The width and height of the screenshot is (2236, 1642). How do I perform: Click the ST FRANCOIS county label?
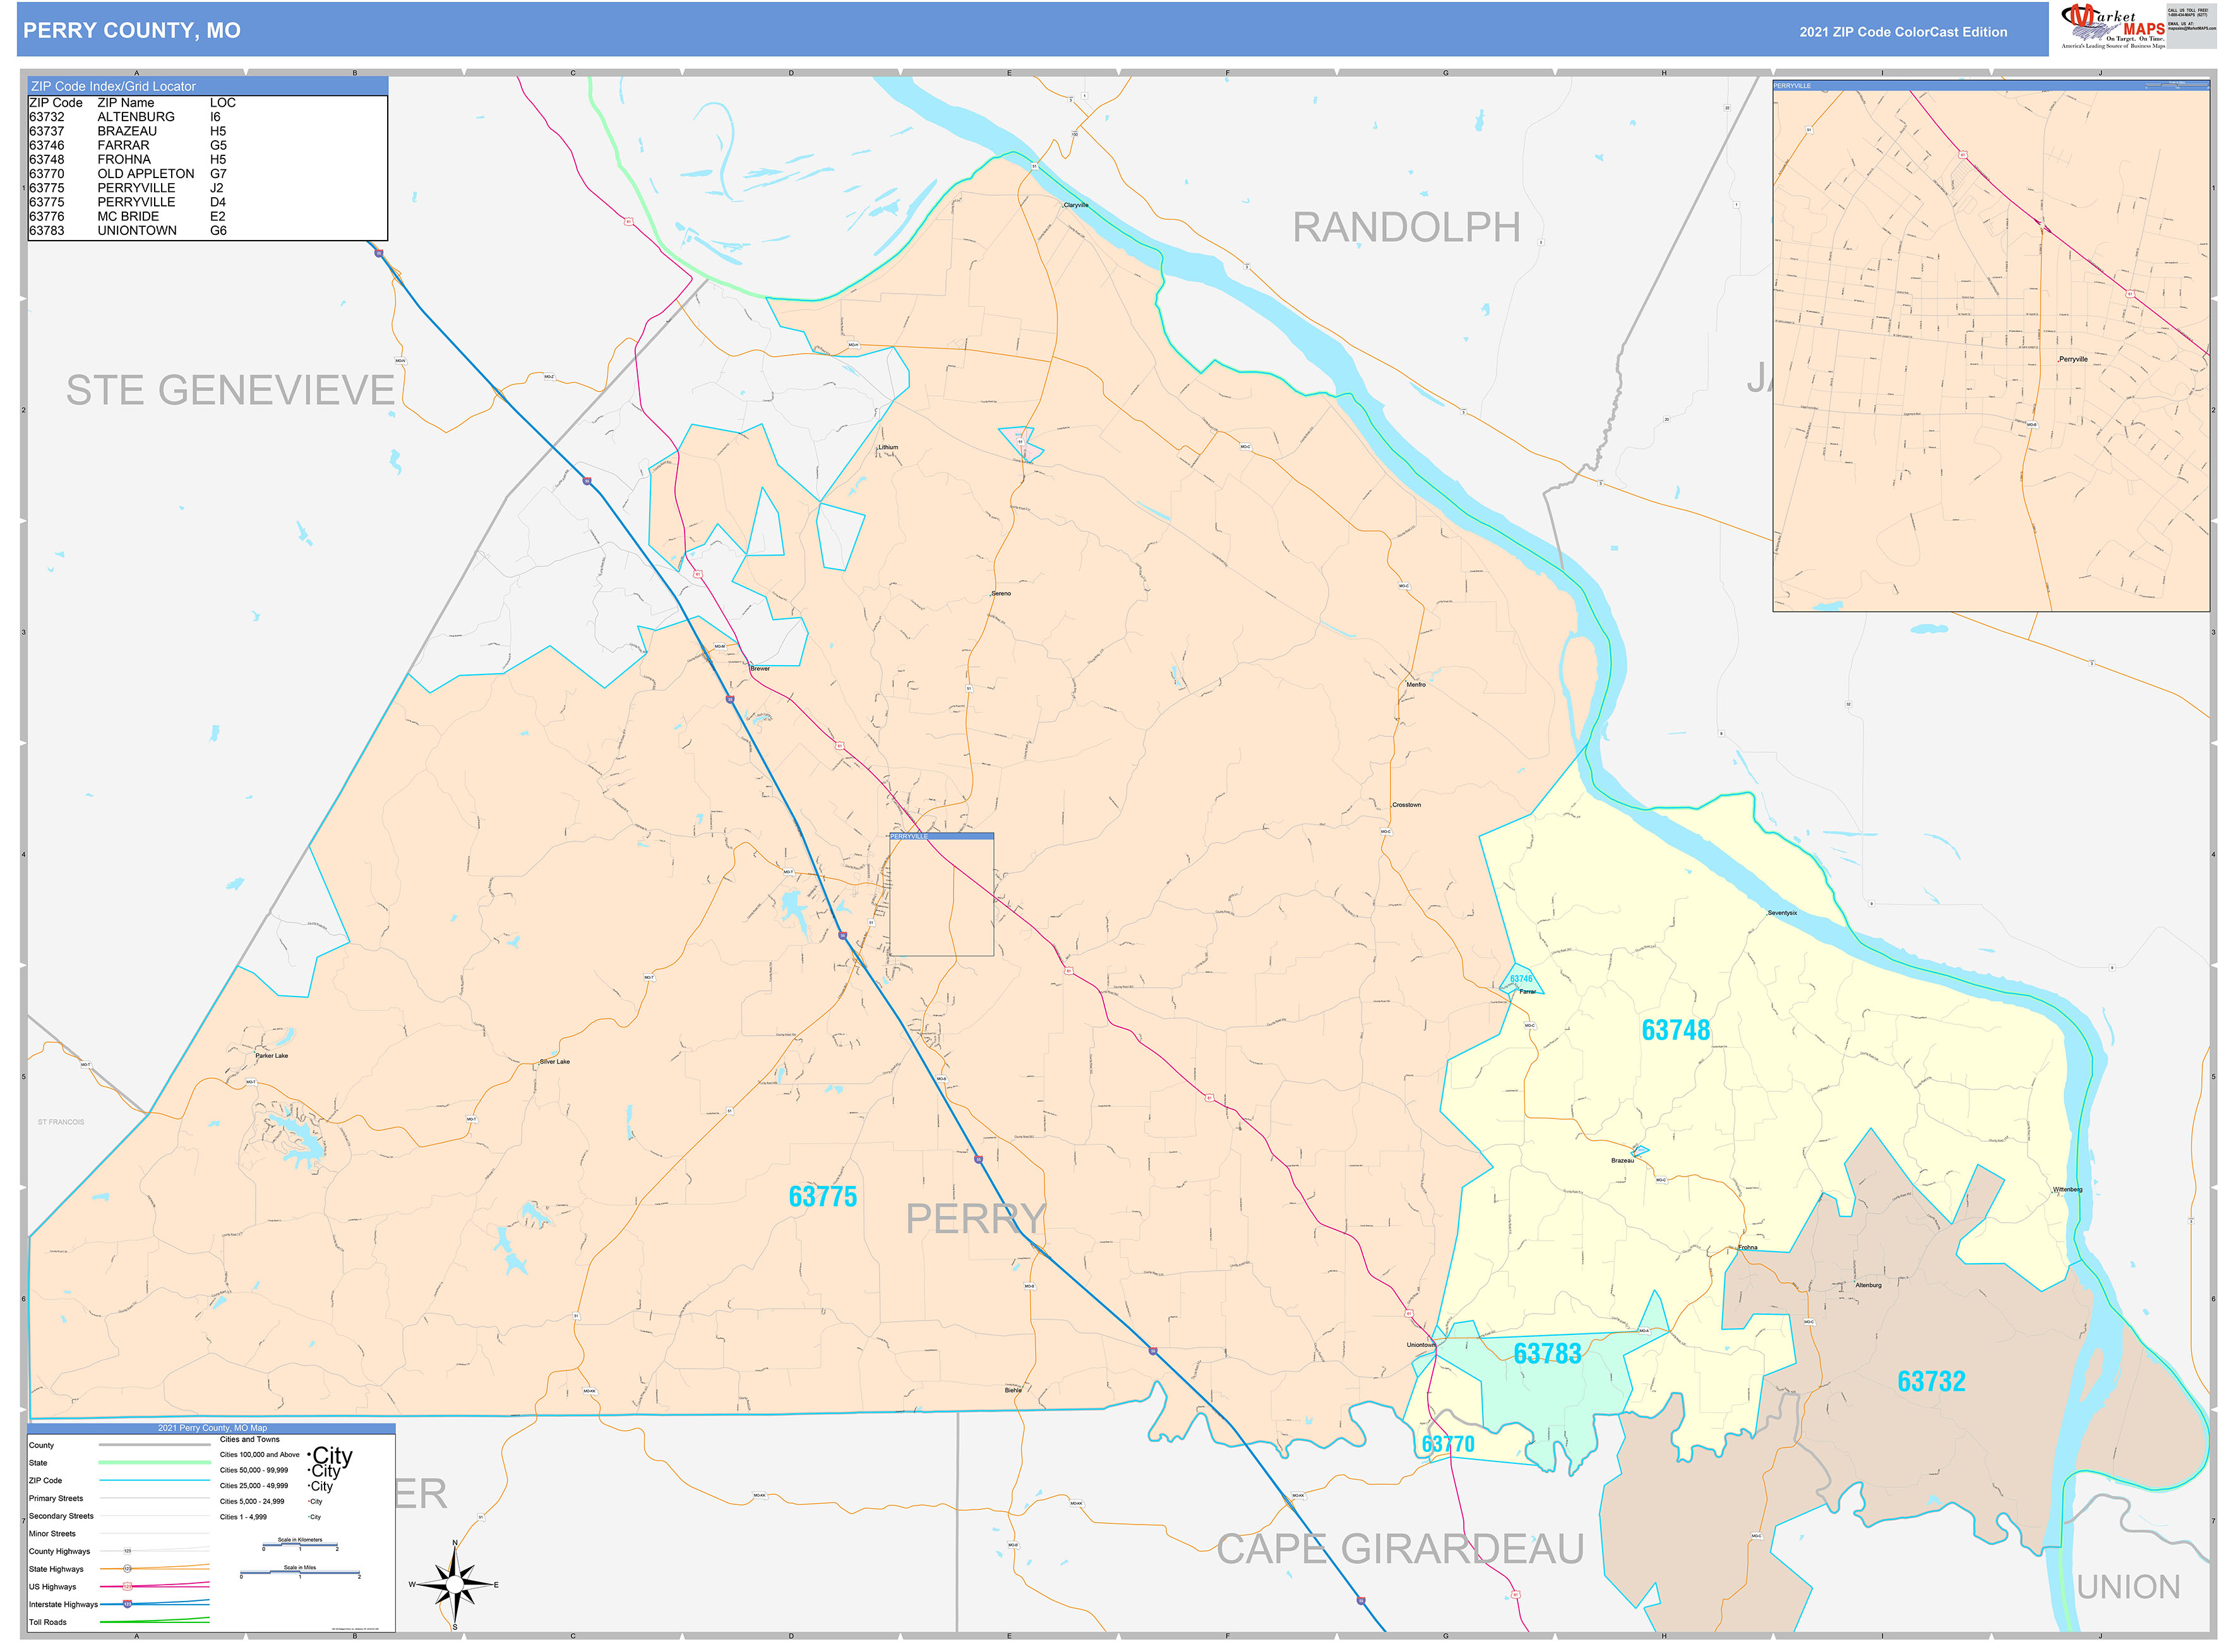[x=61, y=1122]
